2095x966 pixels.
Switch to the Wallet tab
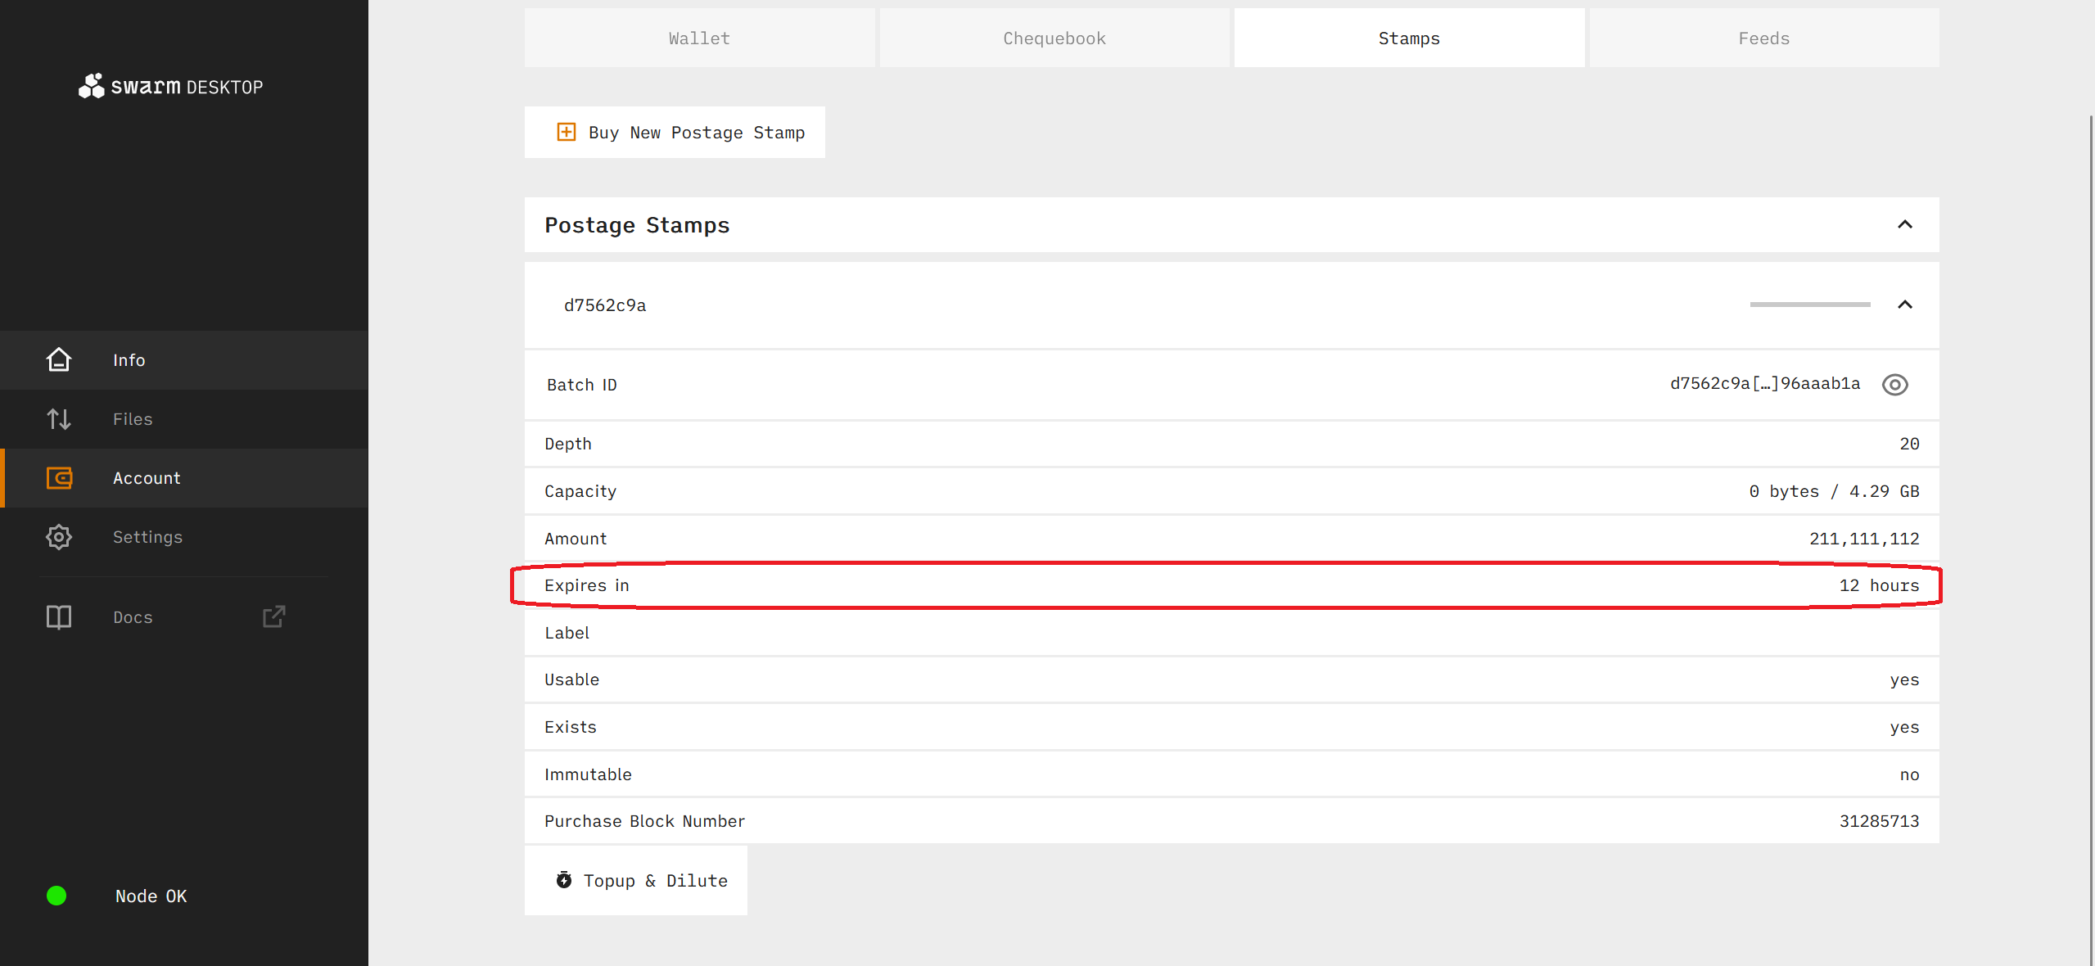[x=699, y=38]
